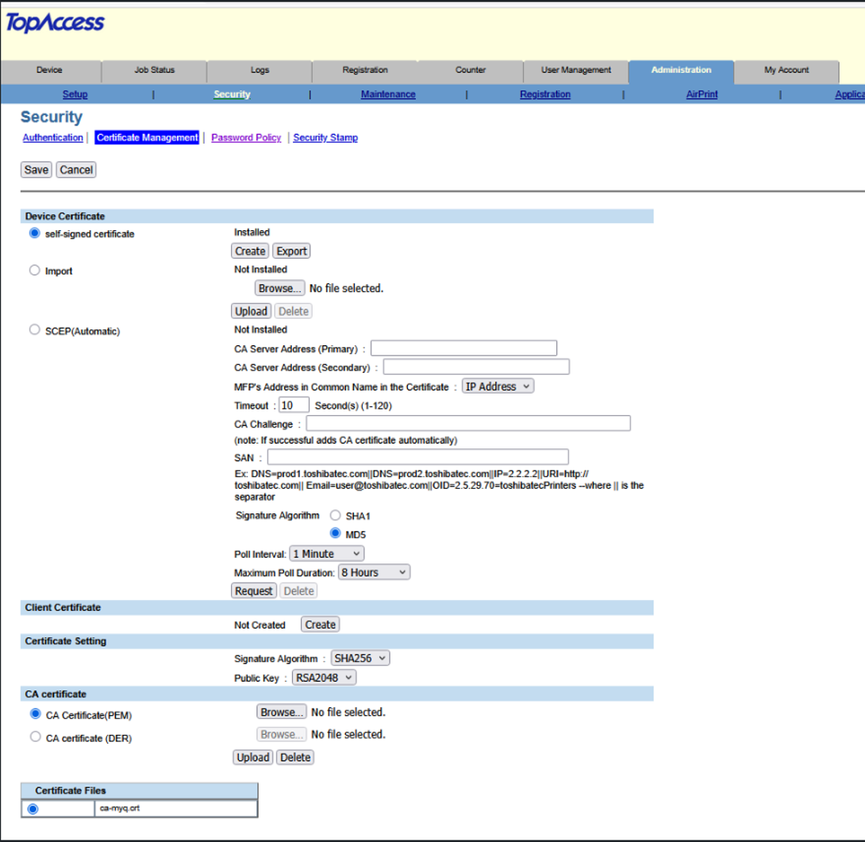Image resolution: width=865 pixels, height=842 pixels.
Task: Click the SCEP Request button
Action: 253,591
